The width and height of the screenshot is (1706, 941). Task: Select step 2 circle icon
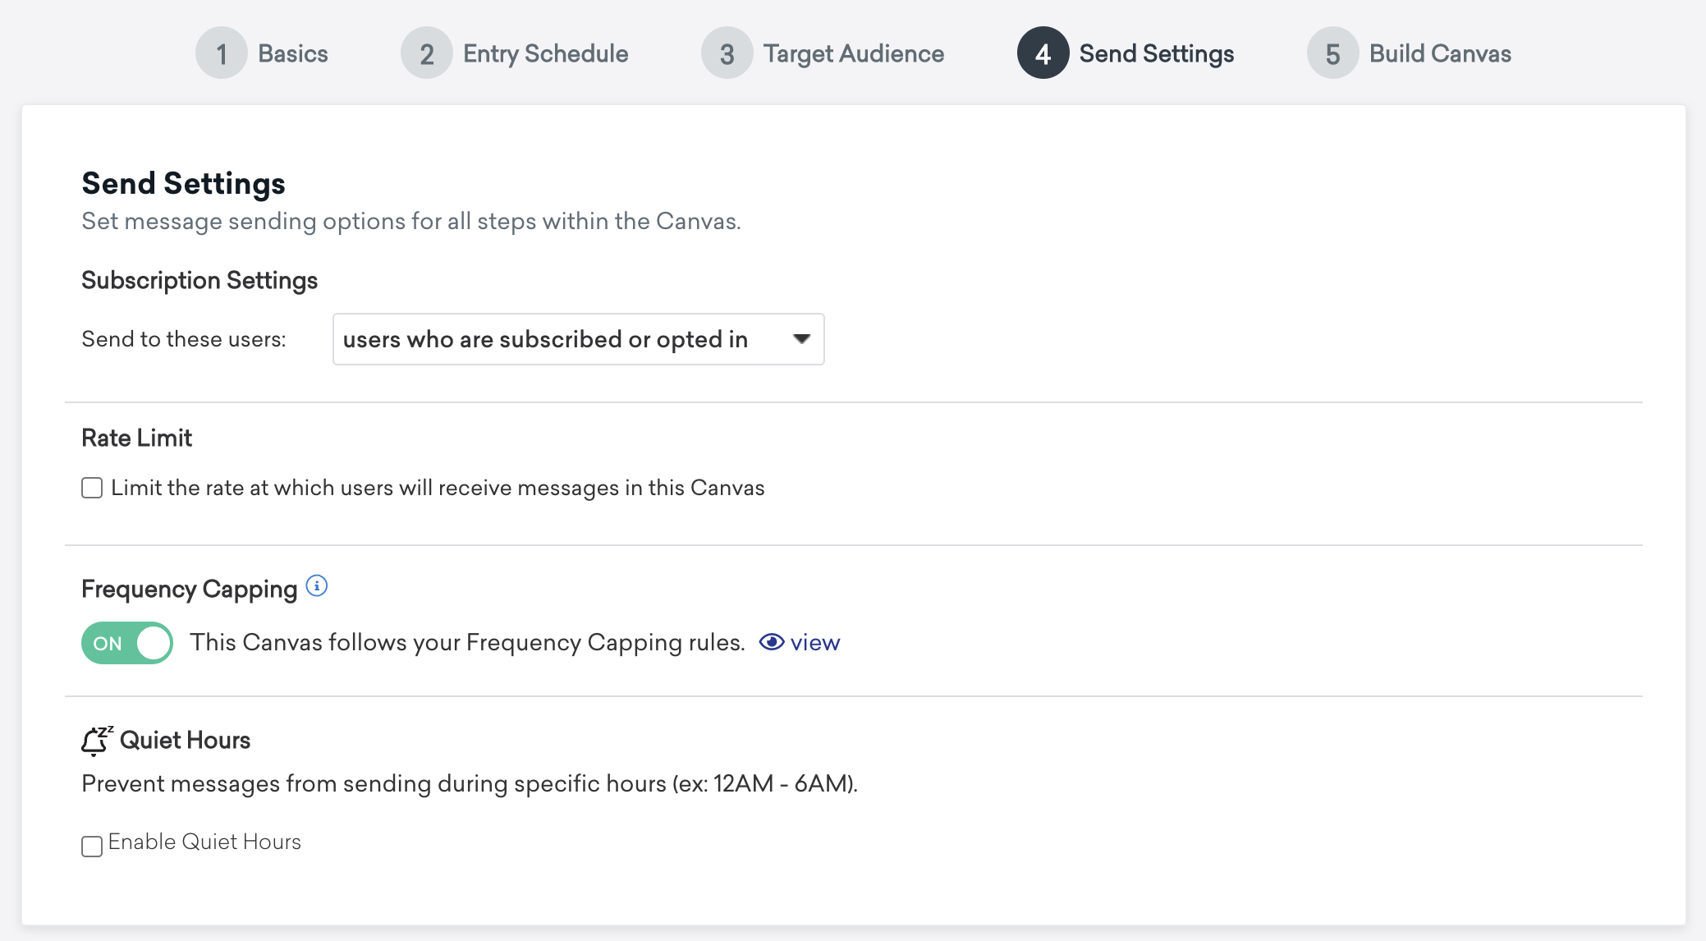click(427, 53)
